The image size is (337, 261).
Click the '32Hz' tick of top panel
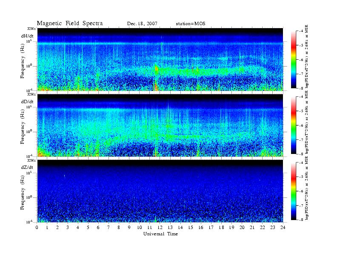tap(31, 29)
